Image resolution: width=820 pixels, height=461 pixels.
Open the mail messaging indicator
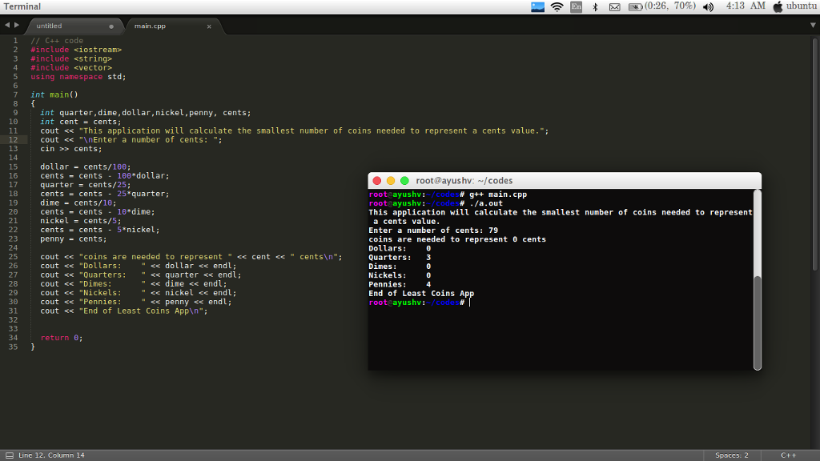click(x=614, y=7)
